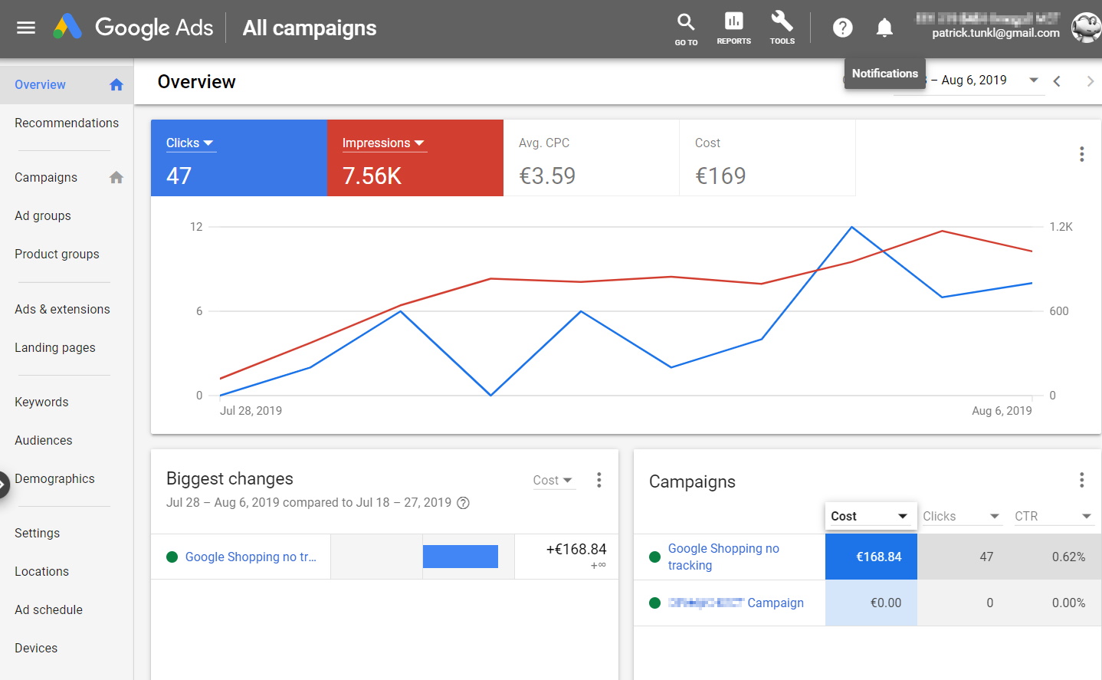The height and width of the screenshot is (680, 1102).
Task: Click the help icon next to comparison dates
Action: [x=463, y=503]
